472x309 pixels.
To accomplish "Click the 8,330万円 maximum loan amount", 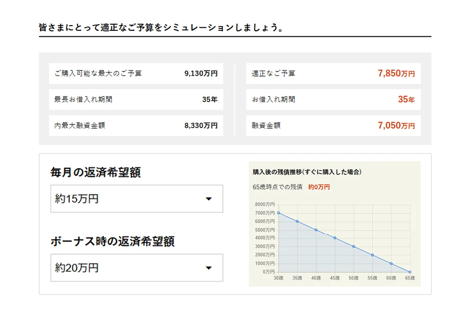I will (200, 126).
